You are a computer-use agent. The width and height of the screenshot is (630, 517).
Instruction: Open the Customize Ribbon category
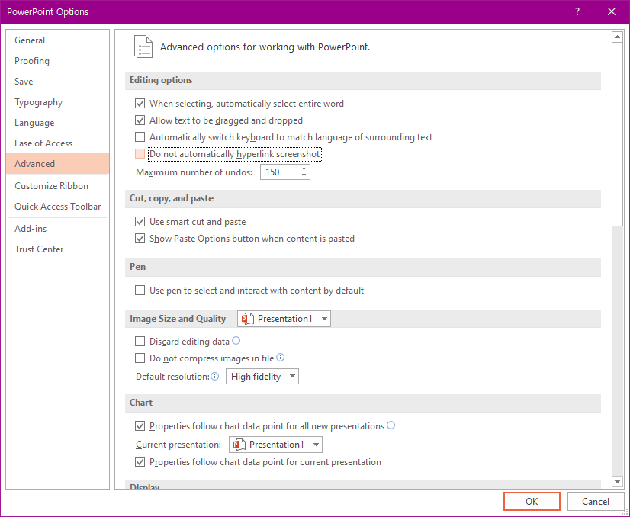(x=58, y=186)
